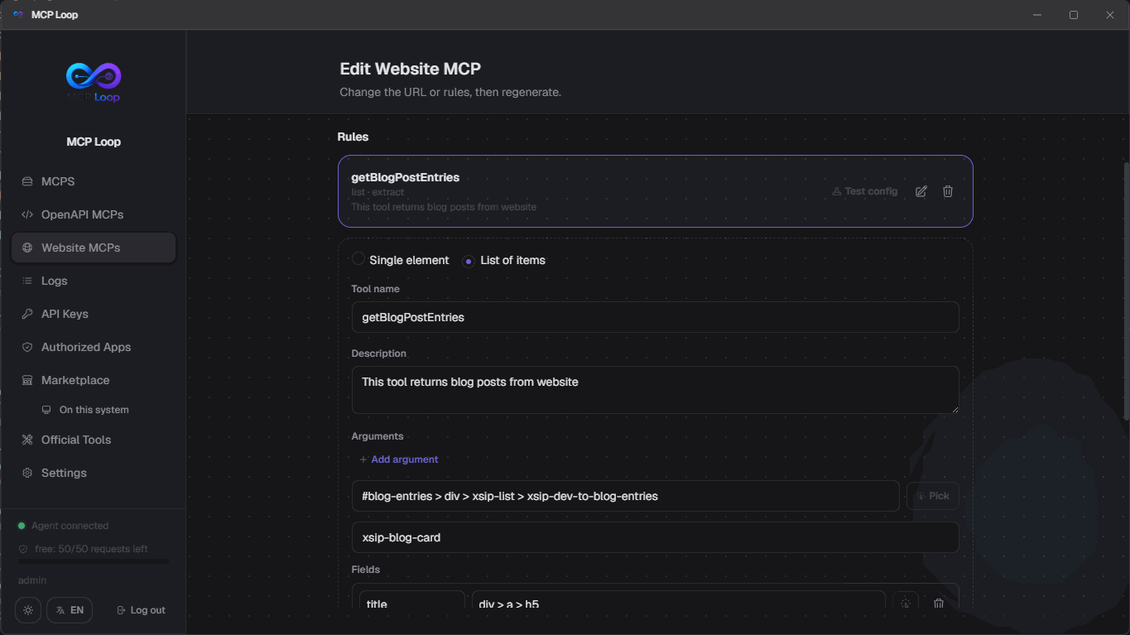Delete the title field via trash icon
The height and width of the screenshot is (635, 1130).
coord(939,604)
